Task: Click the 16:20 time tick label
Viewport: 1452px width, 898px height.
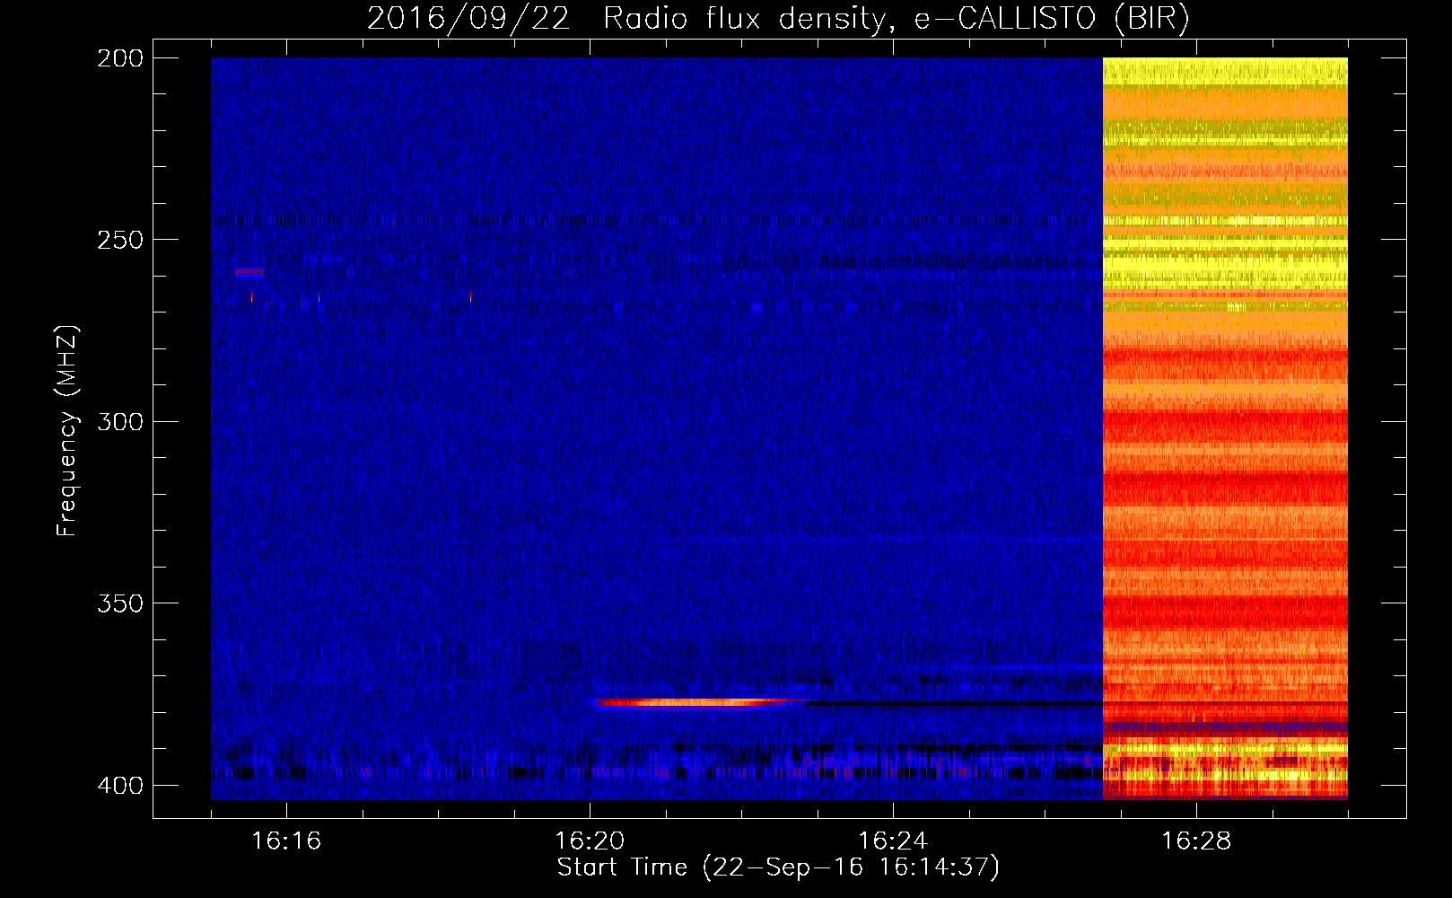Action: (590, 841)
